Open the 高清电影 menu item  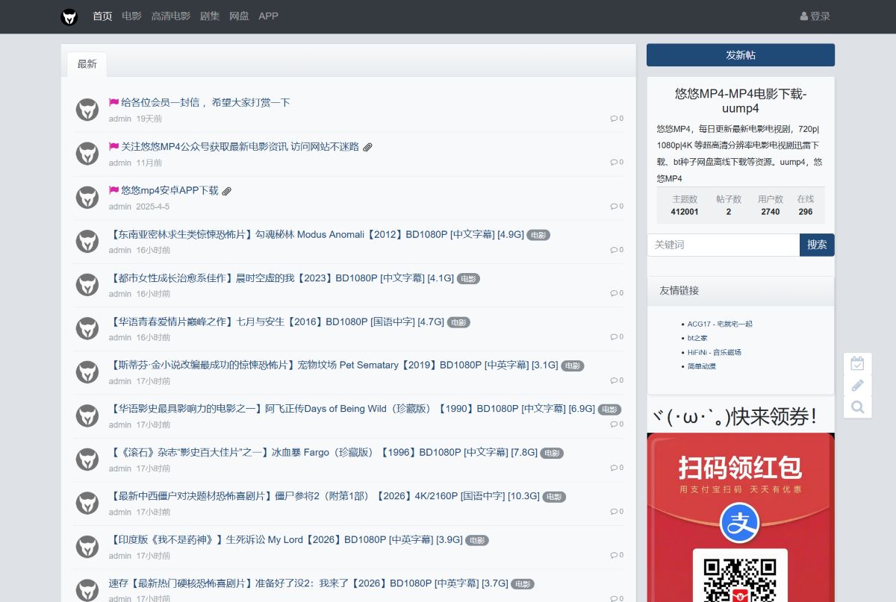pyautogui.click(x=172, y=16)
